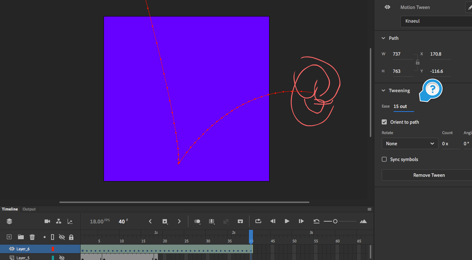
Task: Delete the selected layer using trash icon
Action: [32, 237]
